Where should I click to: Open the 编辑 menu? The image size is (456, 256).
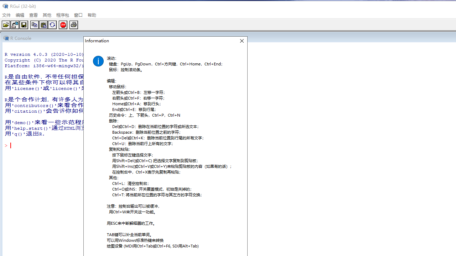[x=20, y=15]
